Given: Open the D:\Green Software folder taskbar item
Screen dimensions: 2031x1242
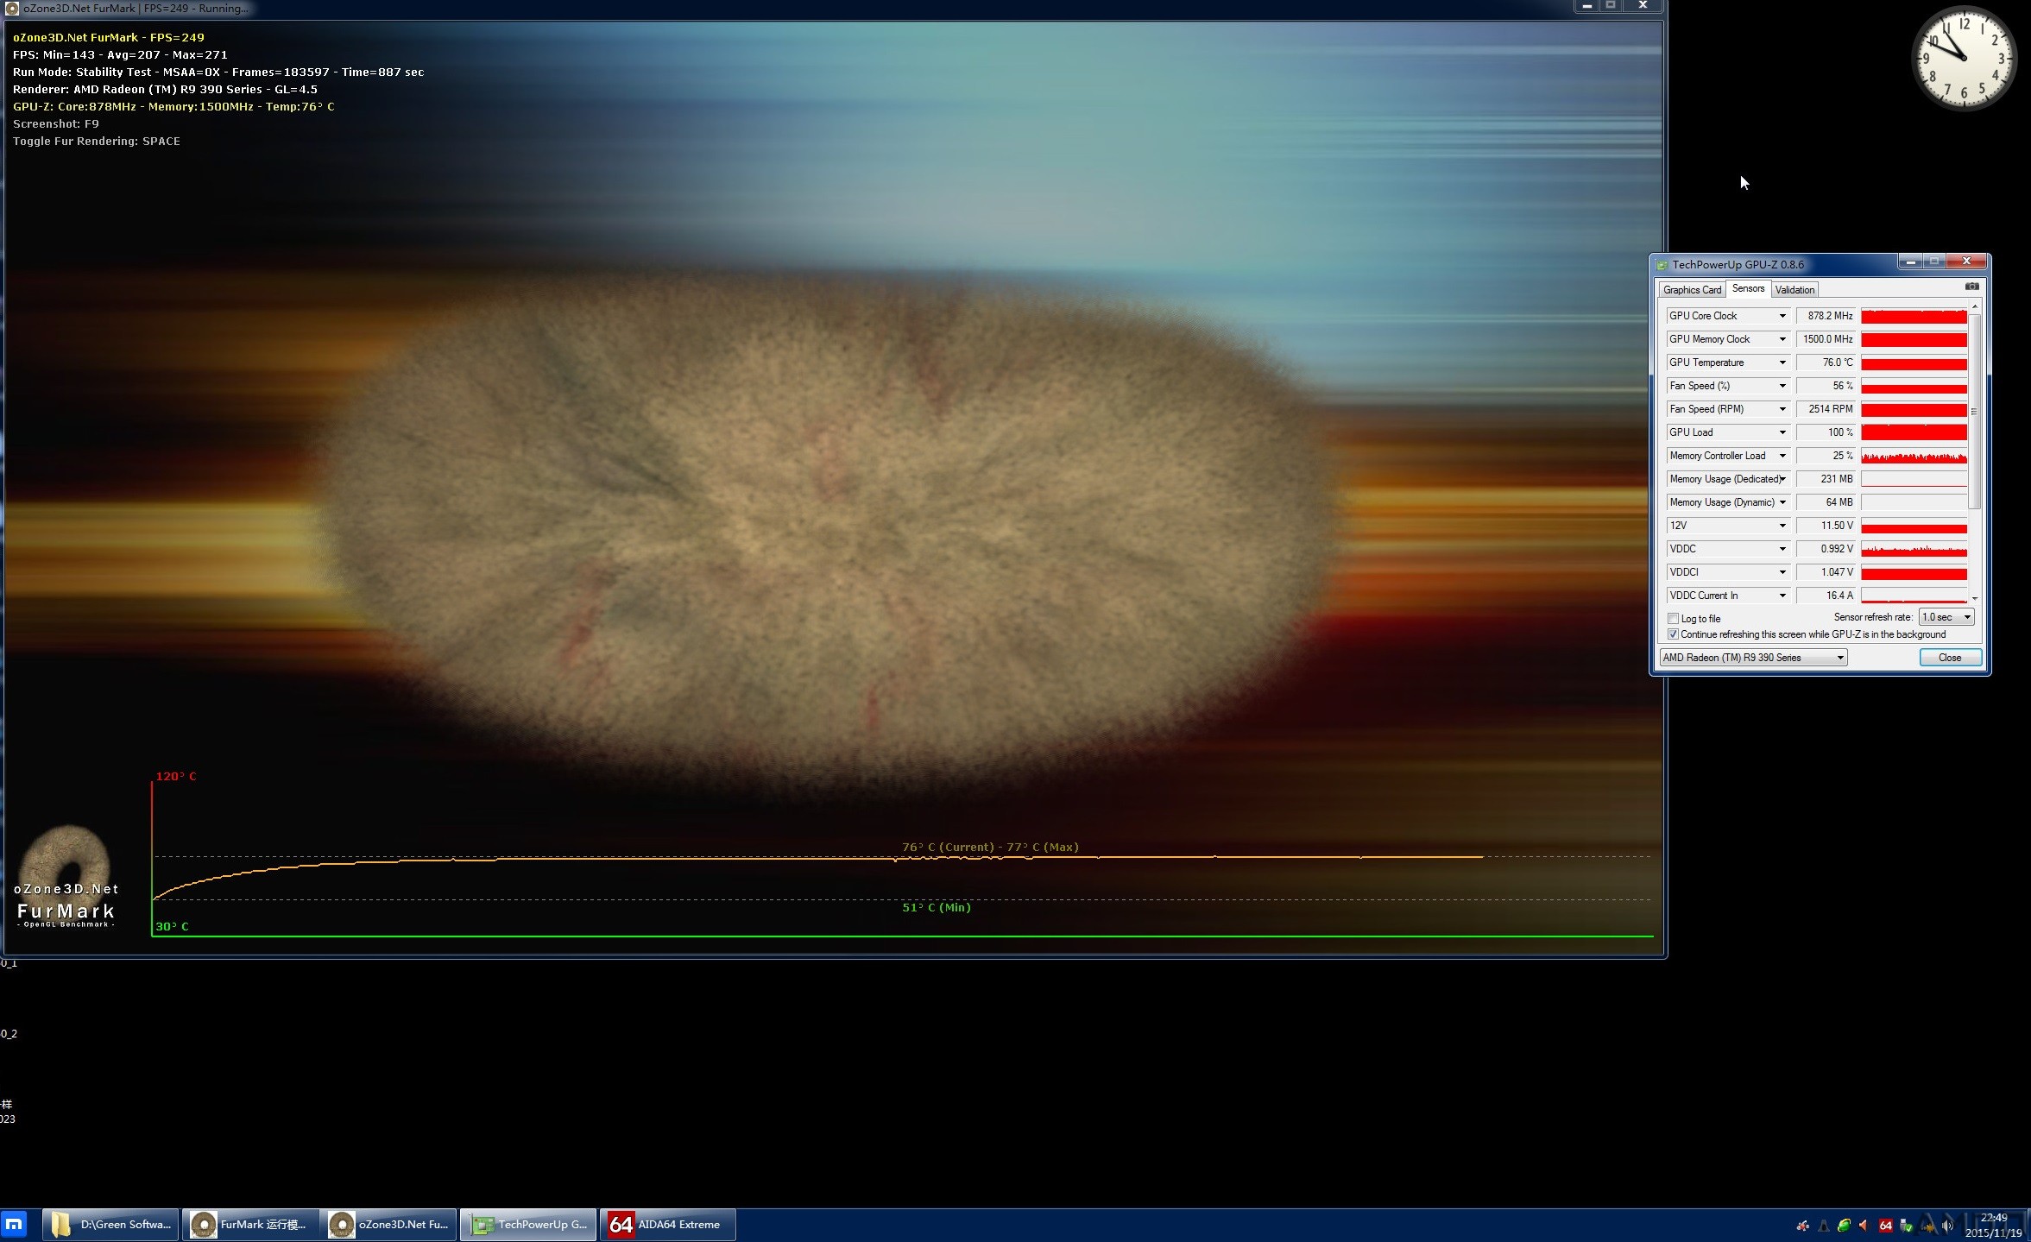Looking at the screenshot, I should [110, 1224].
